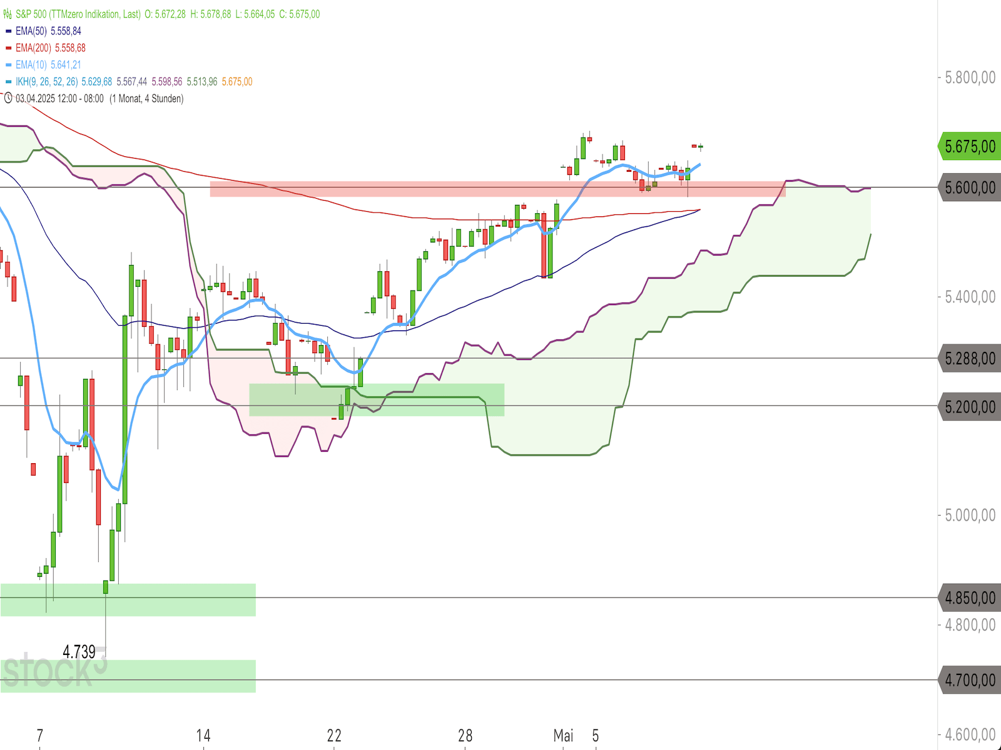Click the light blue EMA(10) legend marker
1001x750 pixels.
point(8,64)
